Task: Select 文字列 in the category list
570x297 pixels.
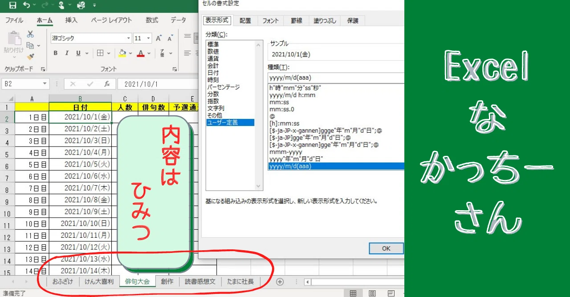Action: (216, 108)
